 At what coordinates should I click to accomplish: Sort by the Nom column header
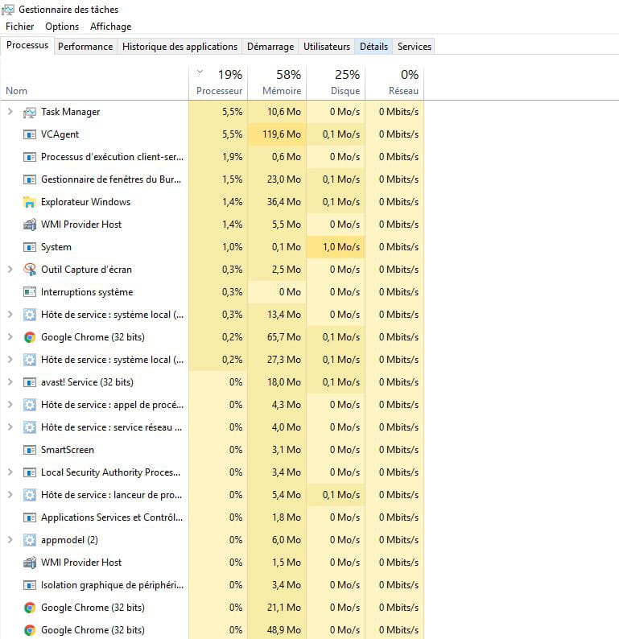(x=17, y=91)
